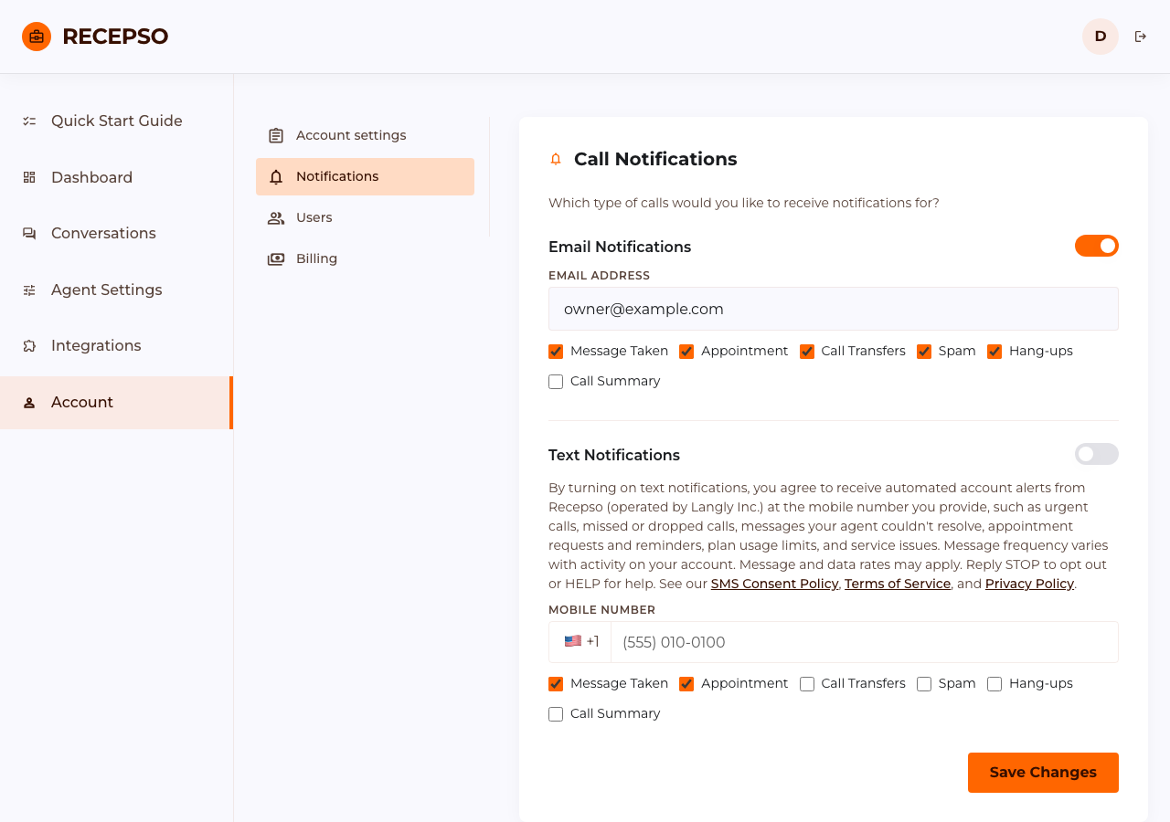Screen dimensions: 1170x822
Task: Uncheck text Message Taken checkbox
Action: pyautogui.click(x=556, y=684)
